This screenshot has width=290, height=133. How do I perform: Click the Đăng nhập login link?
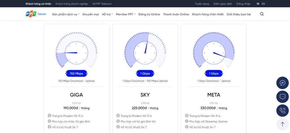click(243, 4)
